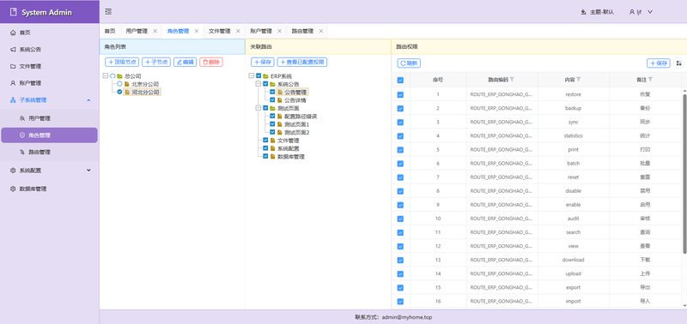Click filter icon on 备注 column
Image resolution: width=687 pixels, height=324 pixels.
[x=650, y=80]
